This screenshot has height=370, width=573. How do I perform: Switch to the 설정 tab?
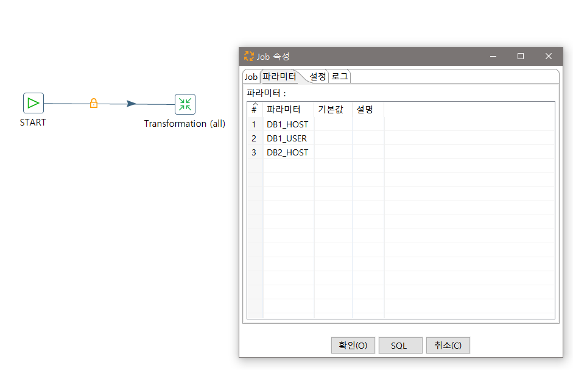point(318,76)
